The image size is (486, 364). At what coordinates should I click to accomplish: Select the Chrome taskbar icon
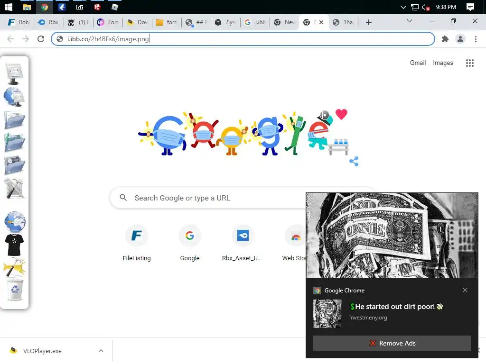point(45,7)
